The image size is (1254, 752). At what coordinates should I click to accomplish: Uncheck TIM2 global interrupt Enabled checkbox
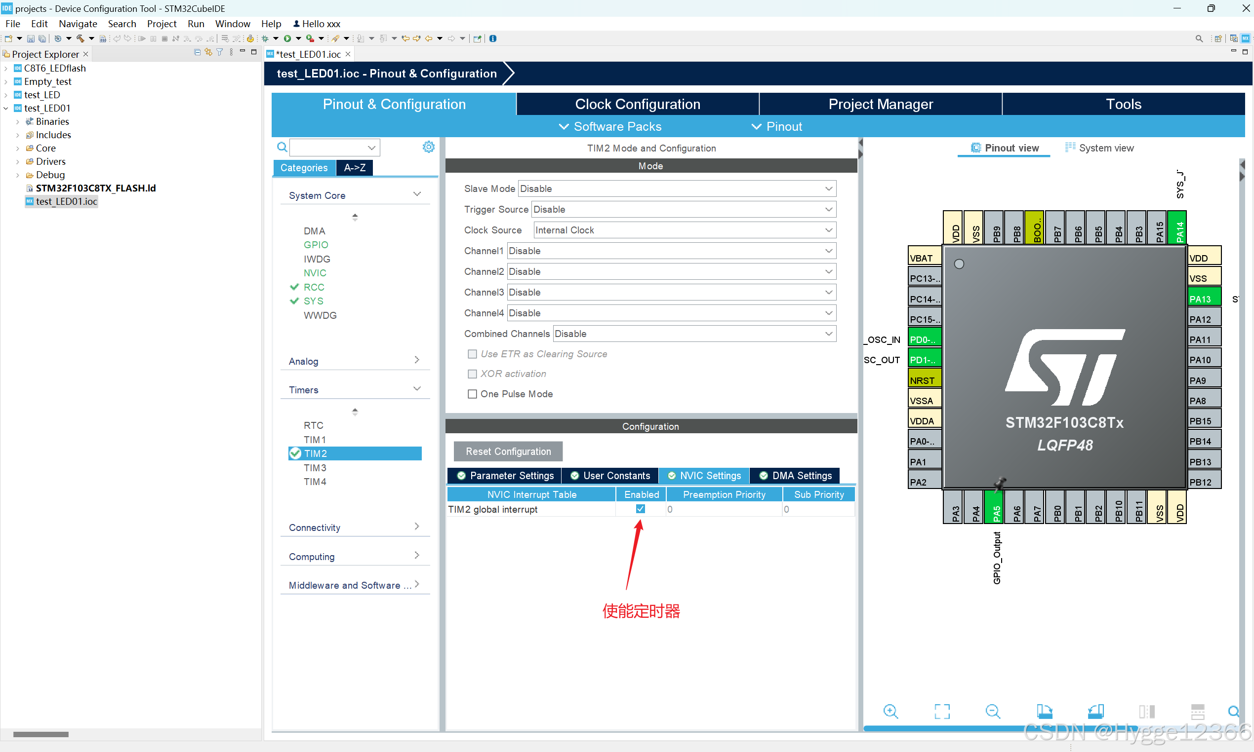click(641, 509)
